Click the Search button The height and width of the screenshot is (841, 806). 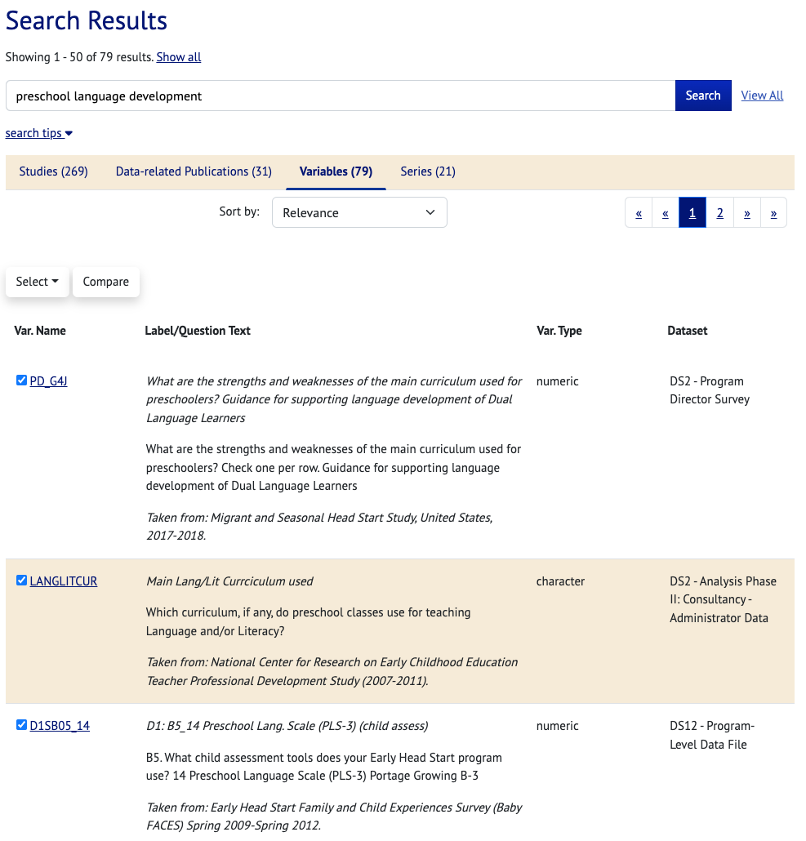[x=702, y=96]
